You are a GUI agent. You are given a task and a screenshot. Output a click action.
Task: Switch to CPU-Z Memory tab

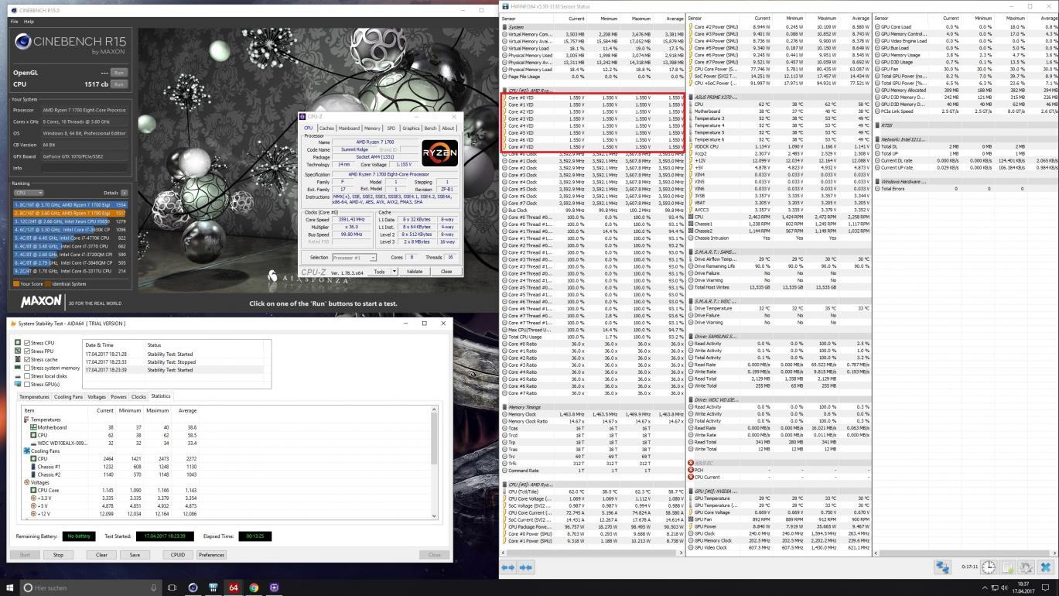point(373,128)
